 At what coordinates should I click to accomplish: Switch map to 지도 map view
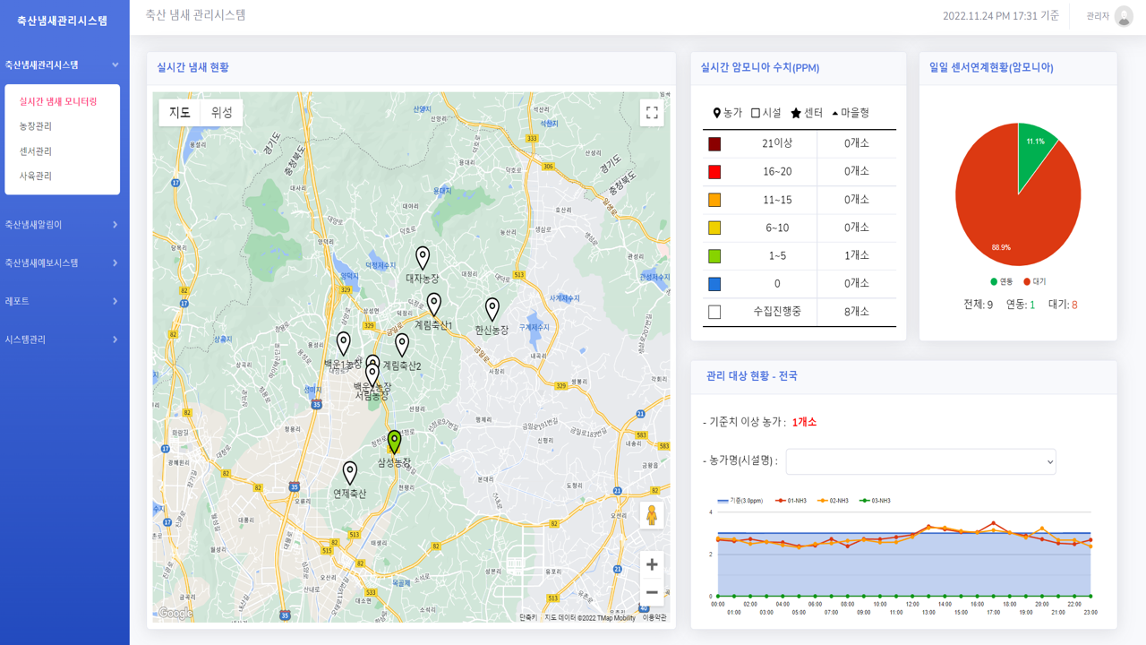tap(180, 112)
